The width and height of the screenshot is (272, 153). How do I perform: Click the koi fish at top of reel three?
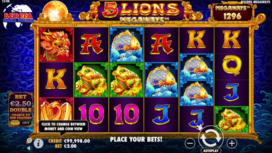tap(126, 45)
